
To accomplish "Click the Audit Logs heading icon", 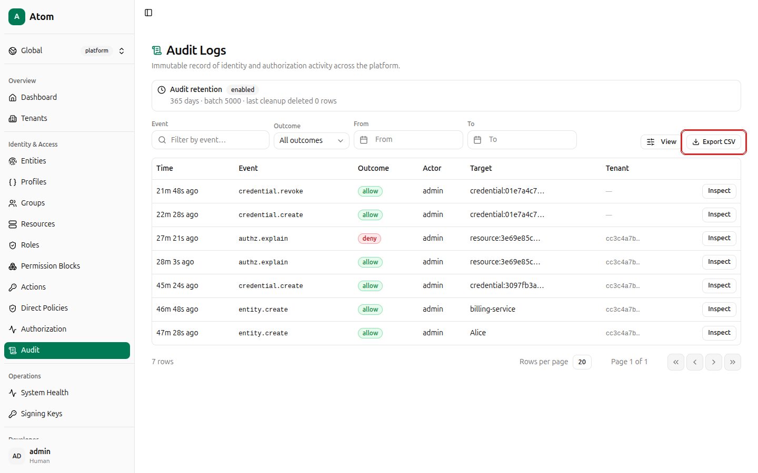I will coord(156,50).
